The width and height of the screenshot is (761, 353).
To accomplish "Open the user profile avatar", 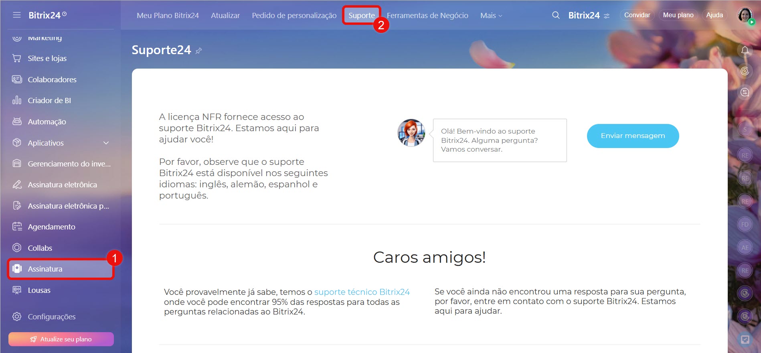I will coord(745,15).
